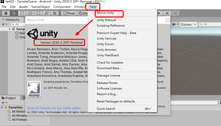
Task: Pause the game with Pause button
Action: 167,13
